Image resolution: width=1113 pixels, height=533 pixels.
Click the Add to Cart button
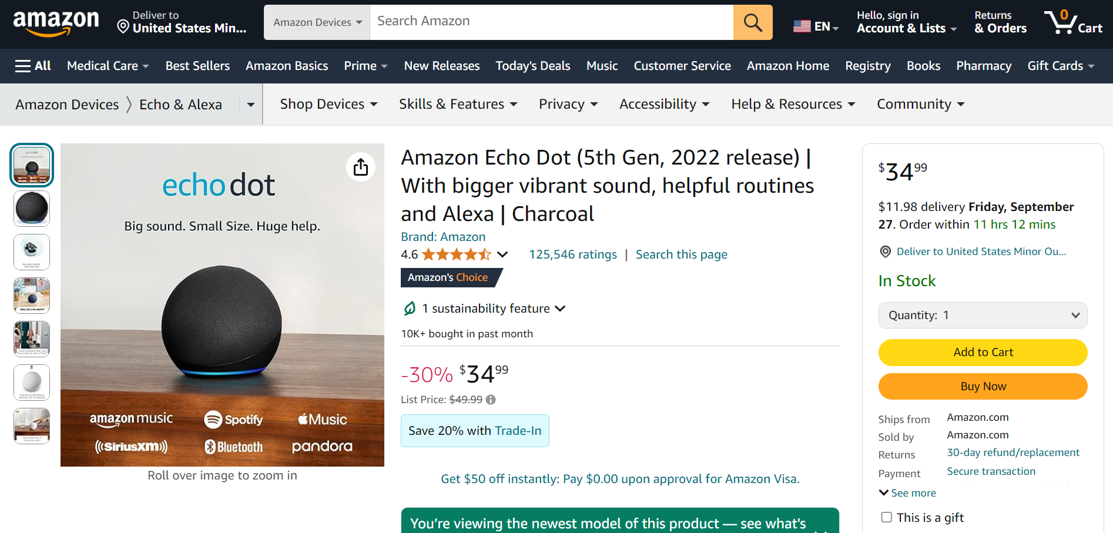tap(983, 352)
